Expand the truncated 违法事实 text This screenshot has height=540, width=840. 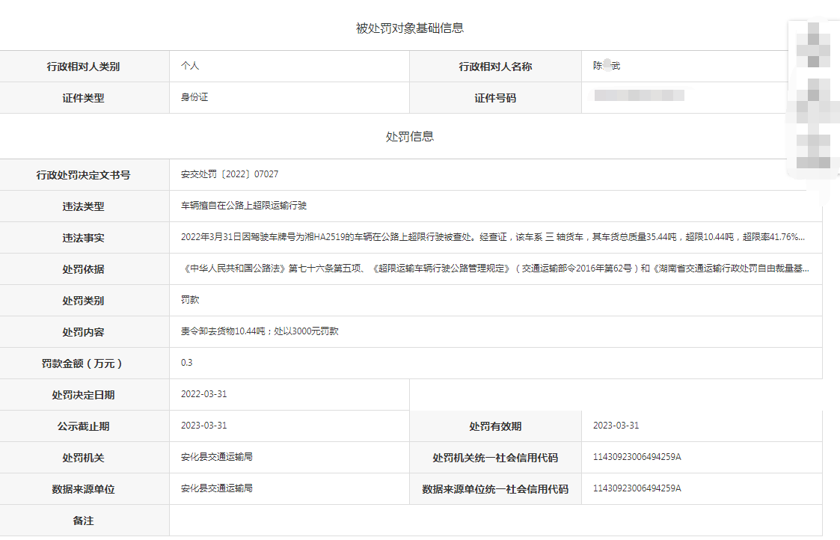[493, 237]
